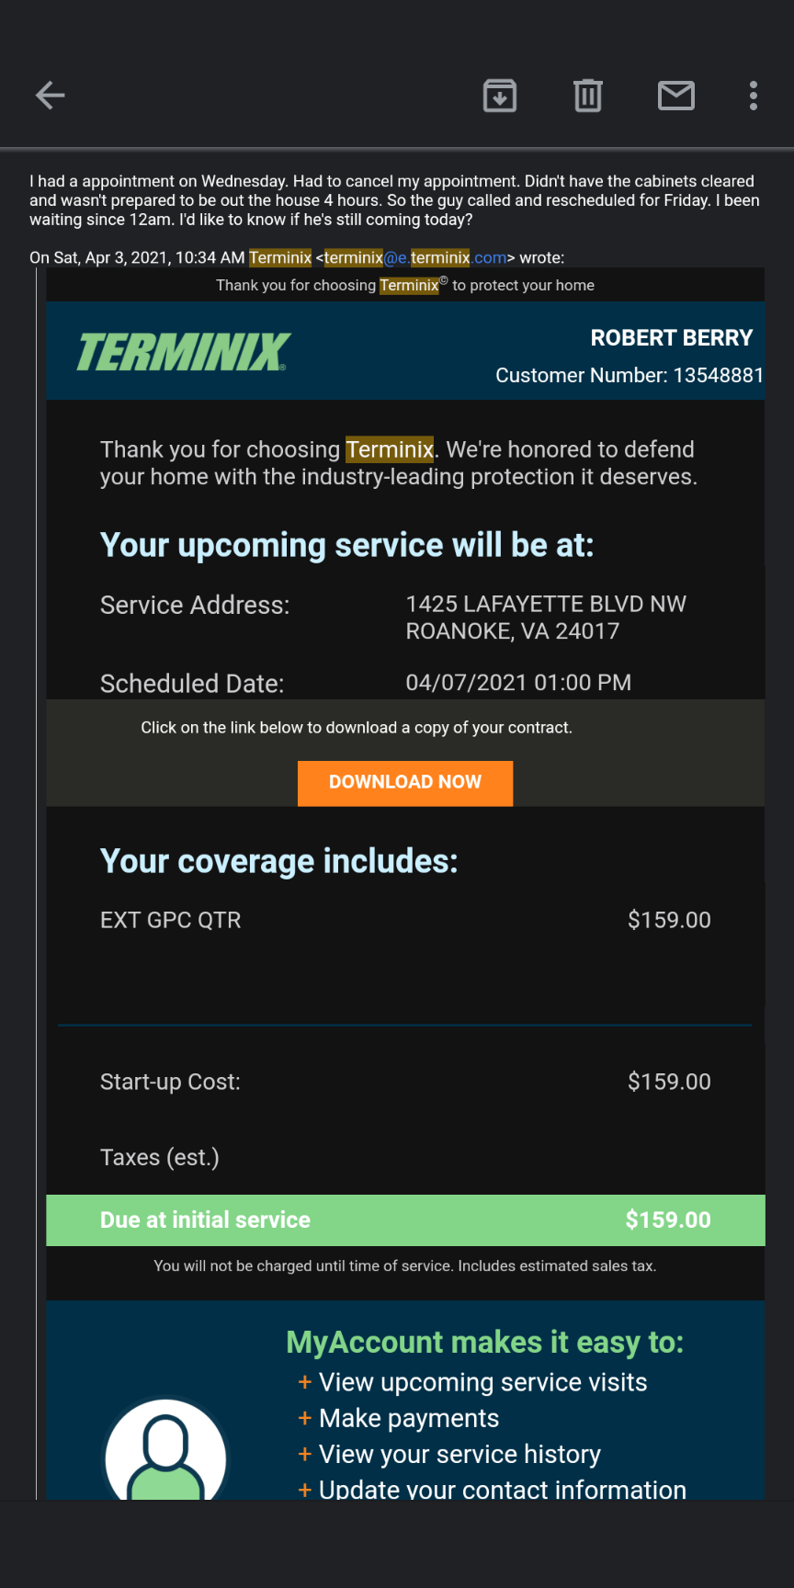Screen dimensions: 794x1588
Task: Click the Terminix logo in the banner
Action: (184, 352)
